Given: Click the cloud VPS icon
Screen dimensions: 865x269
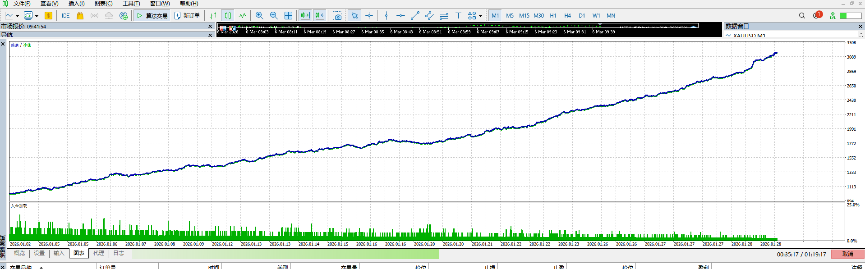Looking at the screenshot, I should tap(109, 16).
